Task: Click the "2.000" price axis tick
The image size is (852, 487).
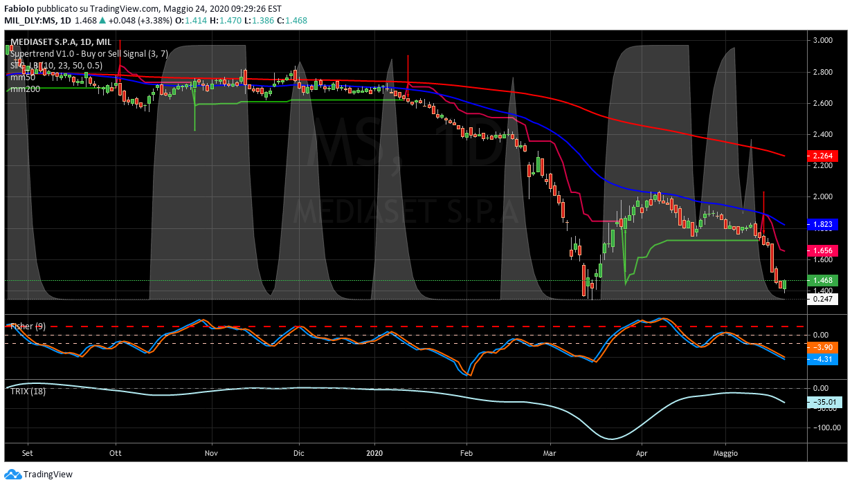Action: pyautogui.click(x=822, y=197)
